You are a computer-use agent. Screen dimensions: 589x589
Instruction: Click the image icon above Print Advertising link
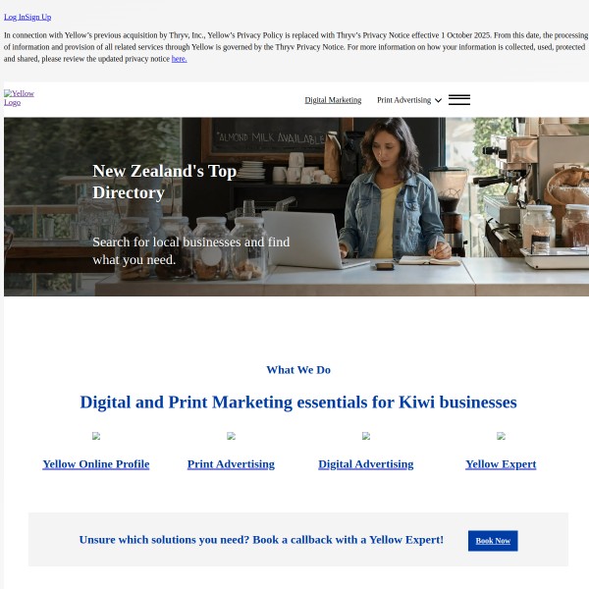click(231, 436)
